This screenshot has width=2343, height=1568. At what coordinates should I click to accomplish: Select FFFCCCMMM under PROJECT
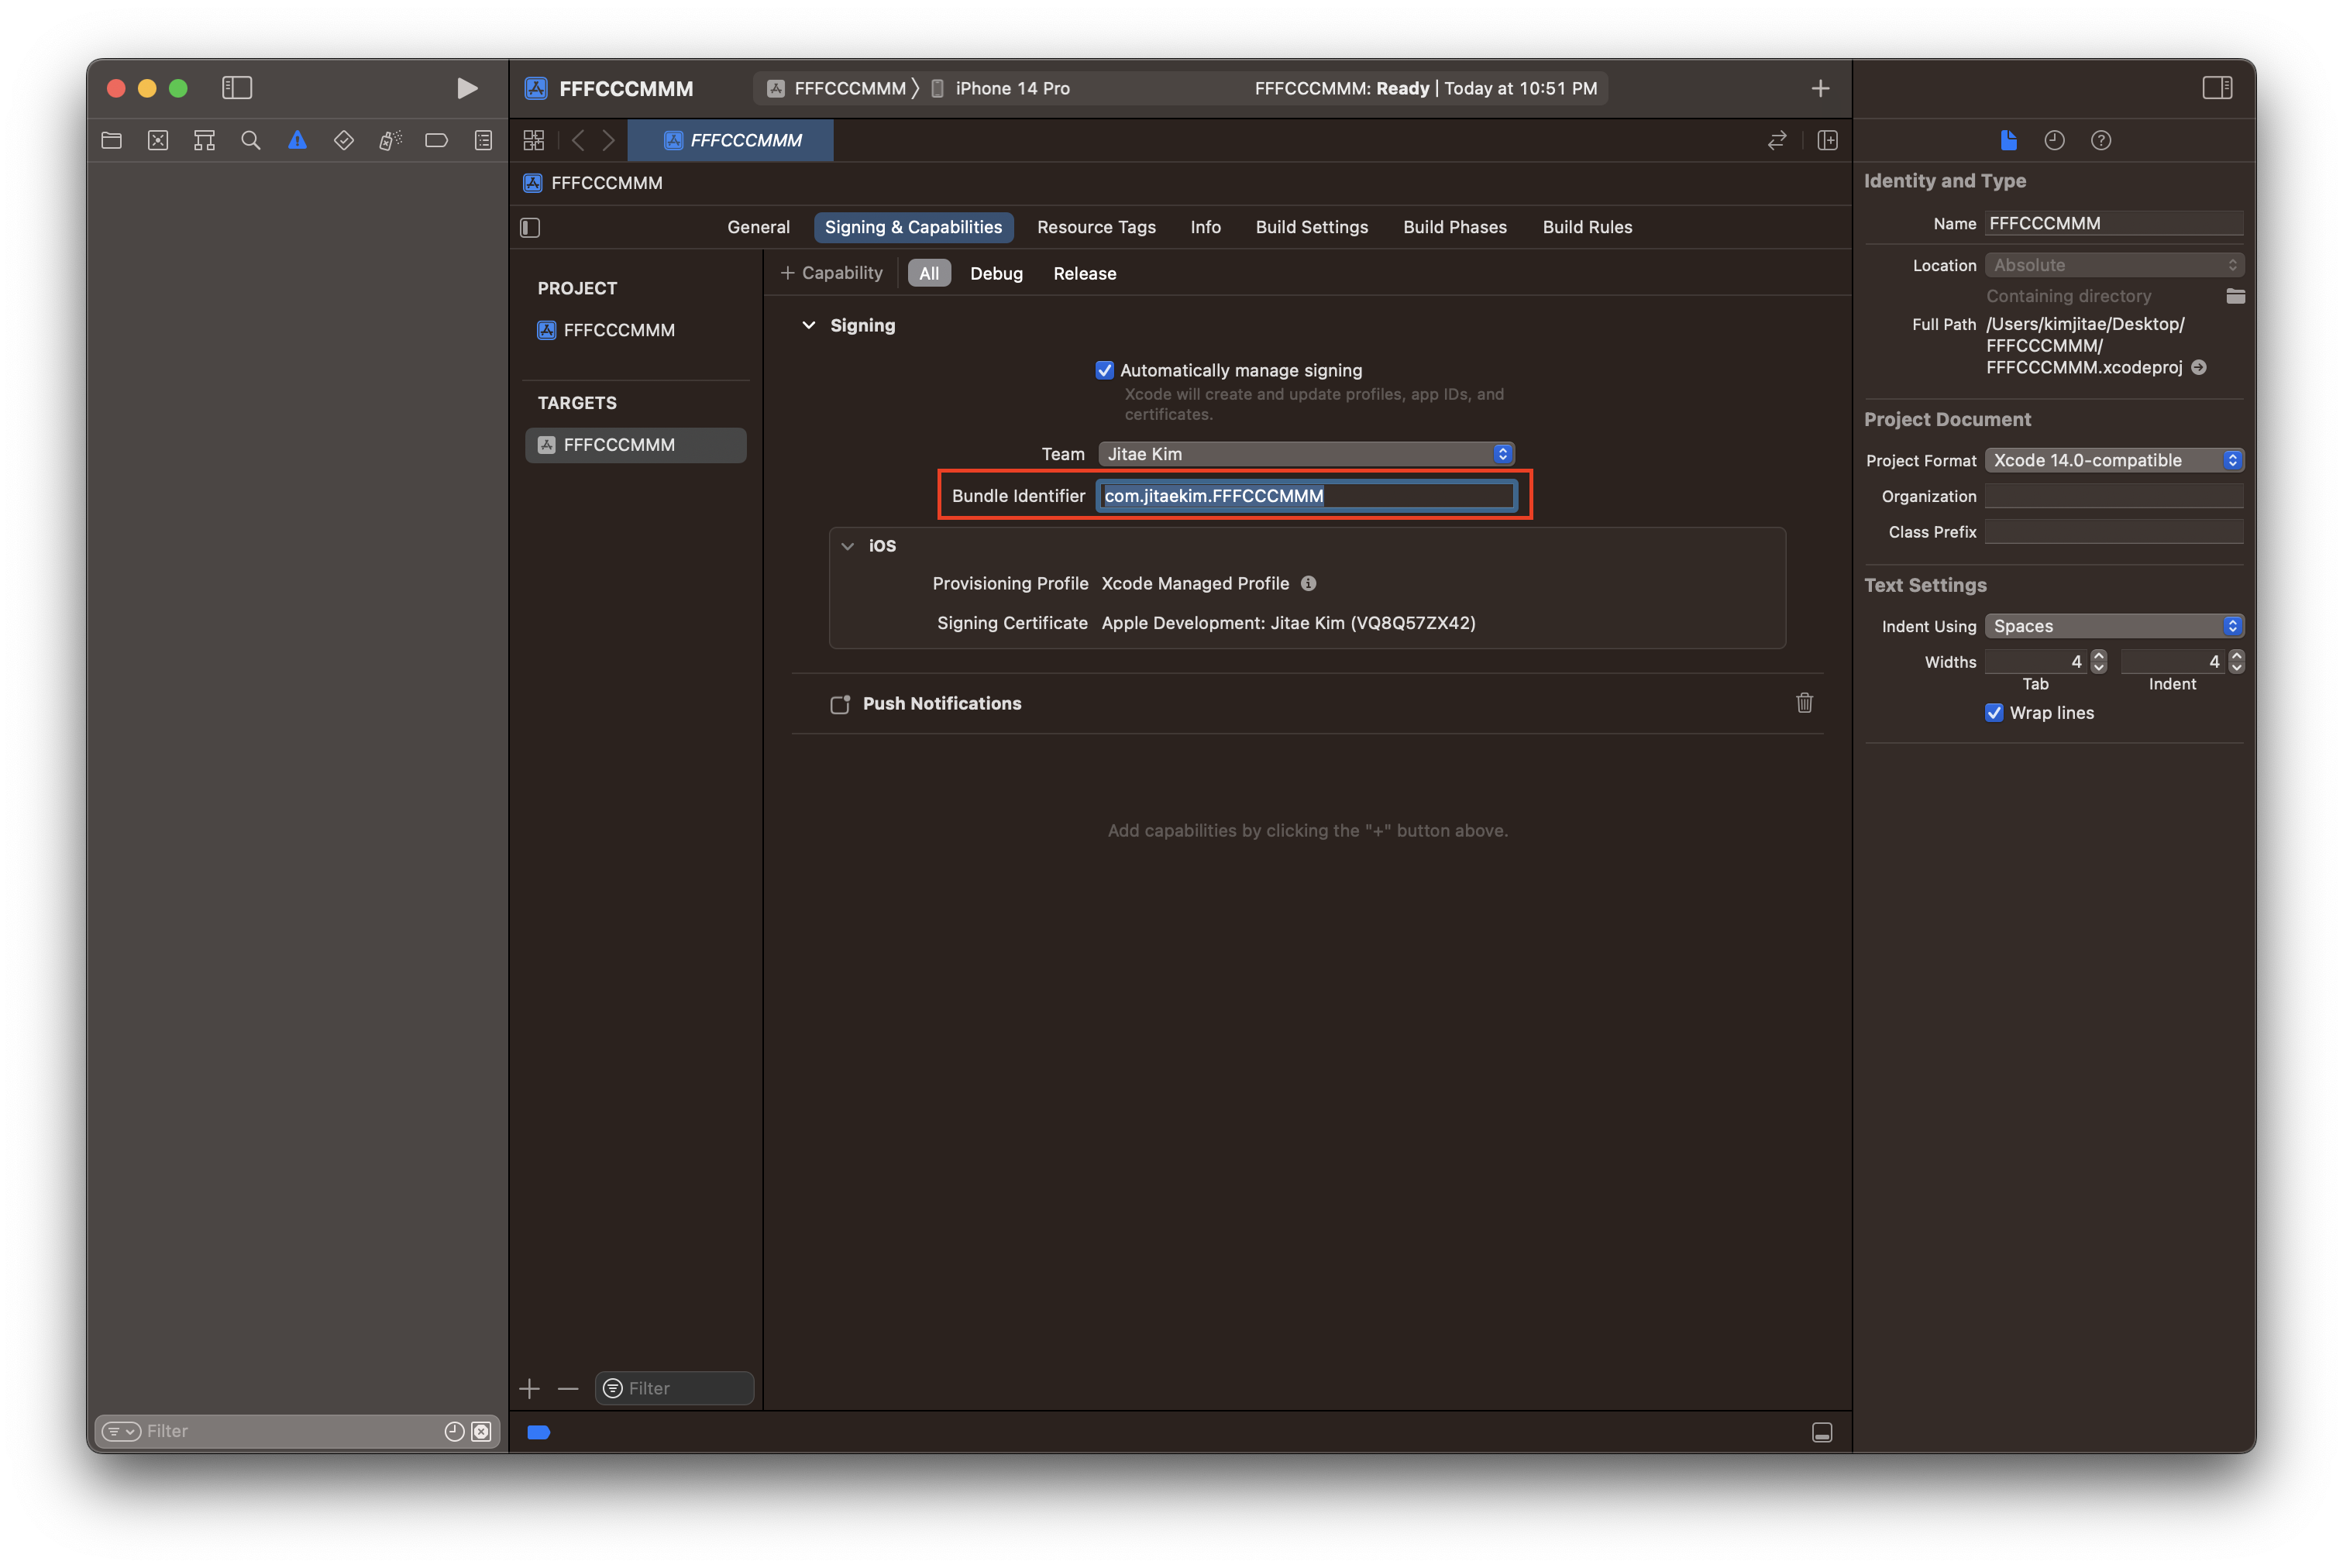pyautogui.click(x=618, y=330)
